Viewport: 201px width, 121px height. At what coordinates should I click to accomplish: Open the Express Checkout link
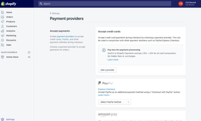tap(107, 89)
